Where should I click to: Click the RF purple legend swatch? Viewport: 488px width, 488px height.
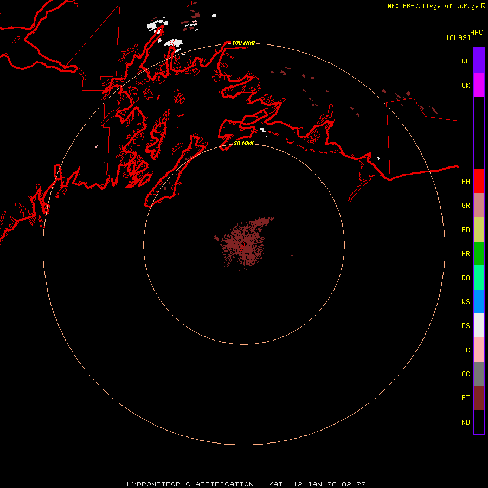point(479,61)
